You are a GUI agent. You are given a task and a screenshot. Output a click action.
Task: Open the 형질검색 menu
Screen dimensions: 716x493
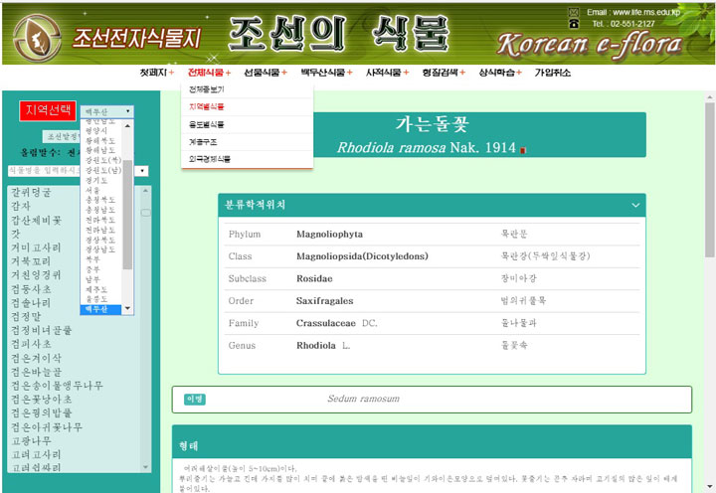point(444,73)
